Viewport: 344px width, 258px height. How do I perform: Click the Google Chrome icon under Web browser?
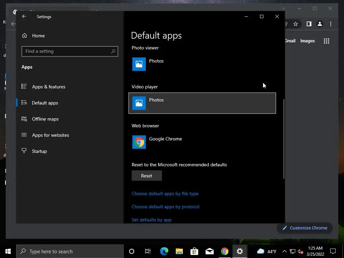139,142
